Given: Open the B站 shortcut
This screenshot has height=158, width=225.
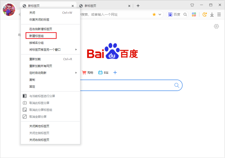Looking at the screenshot, I should [x=103, y=73].
